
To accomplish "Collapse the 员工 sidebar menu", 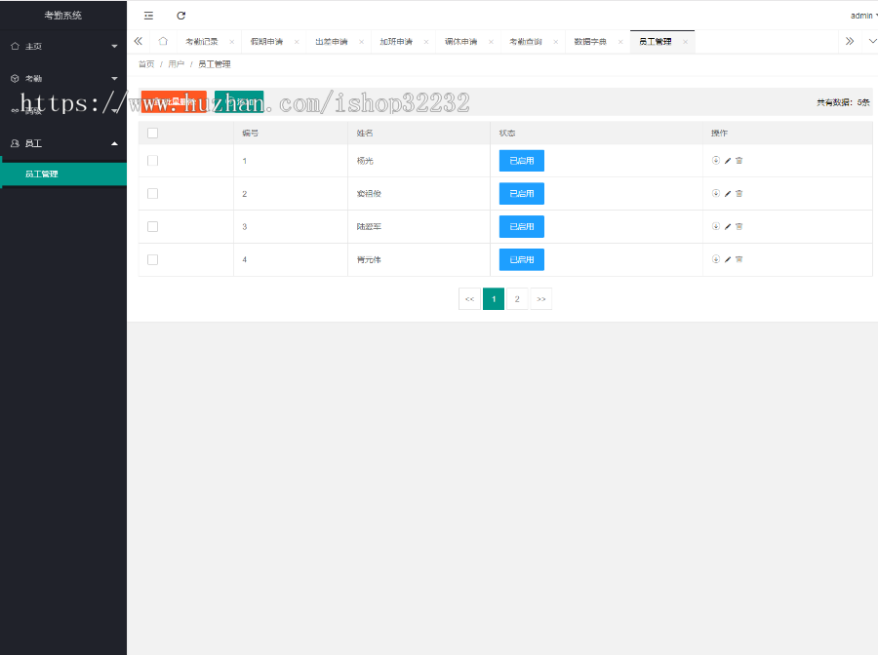I will tap(63, 143).
